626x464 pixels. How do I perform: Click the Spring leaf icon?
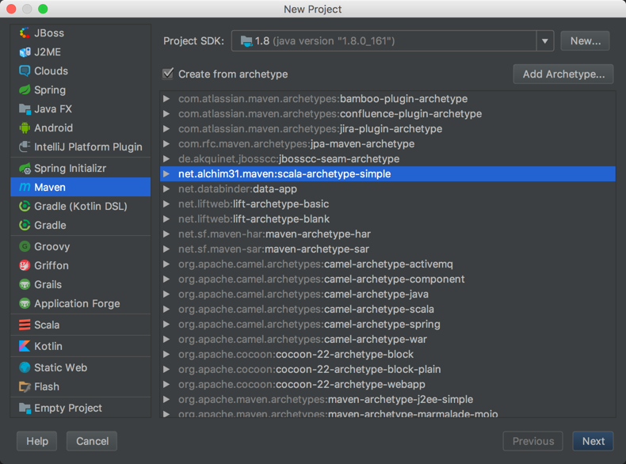[x=25, y=90]
